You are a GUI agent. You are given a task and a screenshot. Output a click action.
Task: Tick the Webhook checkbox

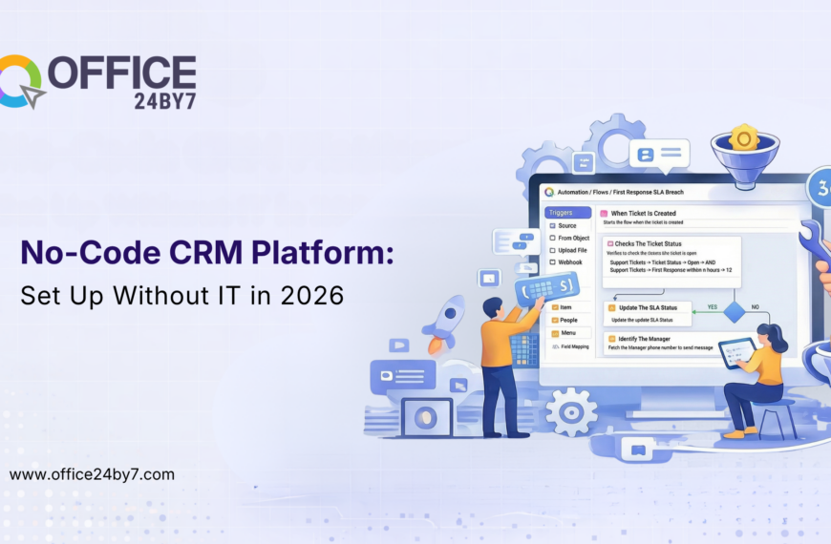(552, 262)
